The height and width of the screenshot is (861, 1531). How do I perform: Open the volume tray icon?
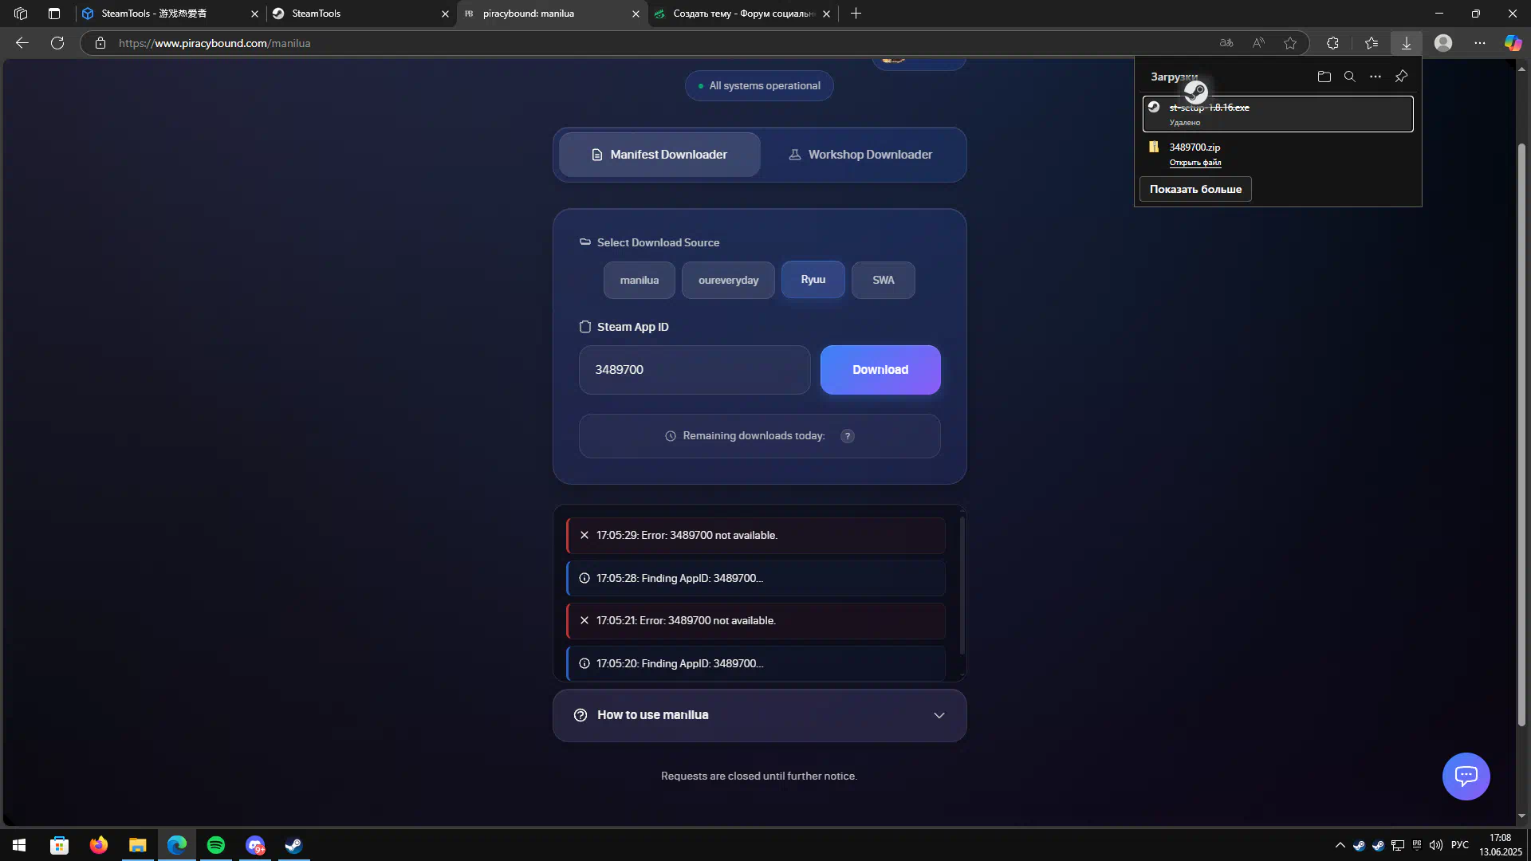coord(1436,845)
